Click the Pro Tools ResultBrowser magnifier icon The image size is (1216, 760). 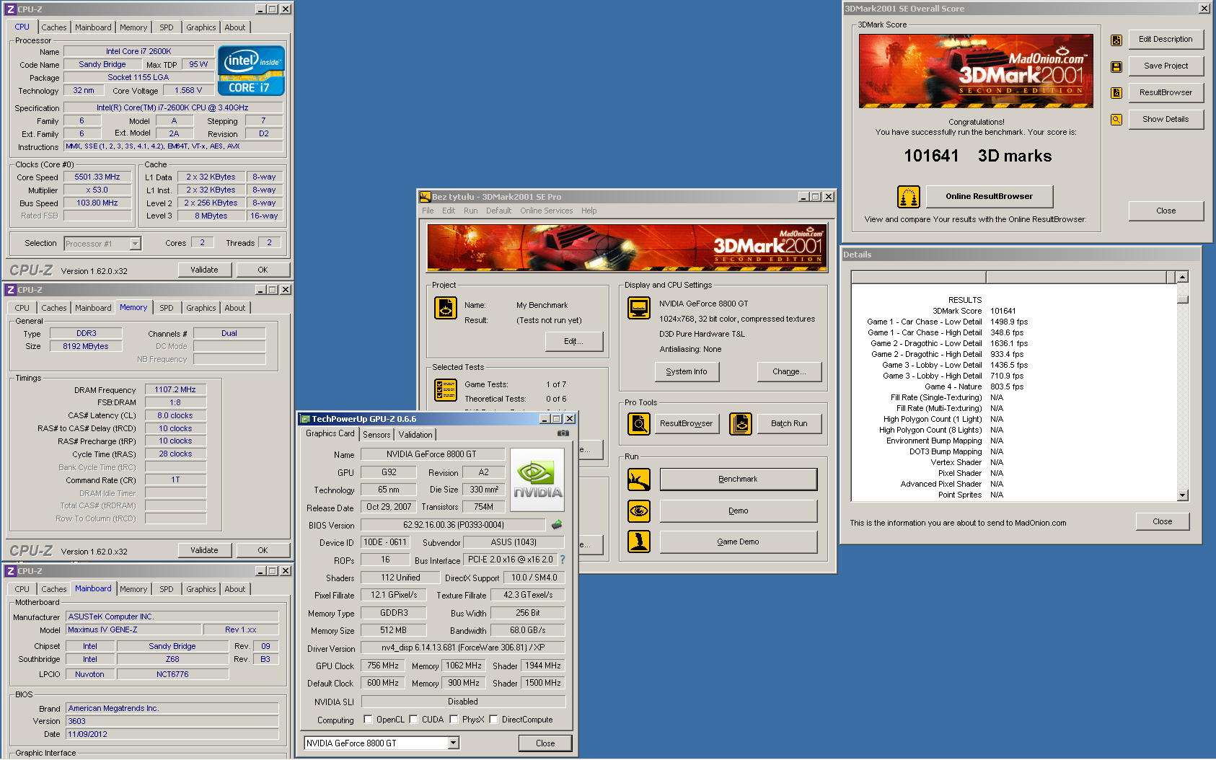[x=639, y=424]
